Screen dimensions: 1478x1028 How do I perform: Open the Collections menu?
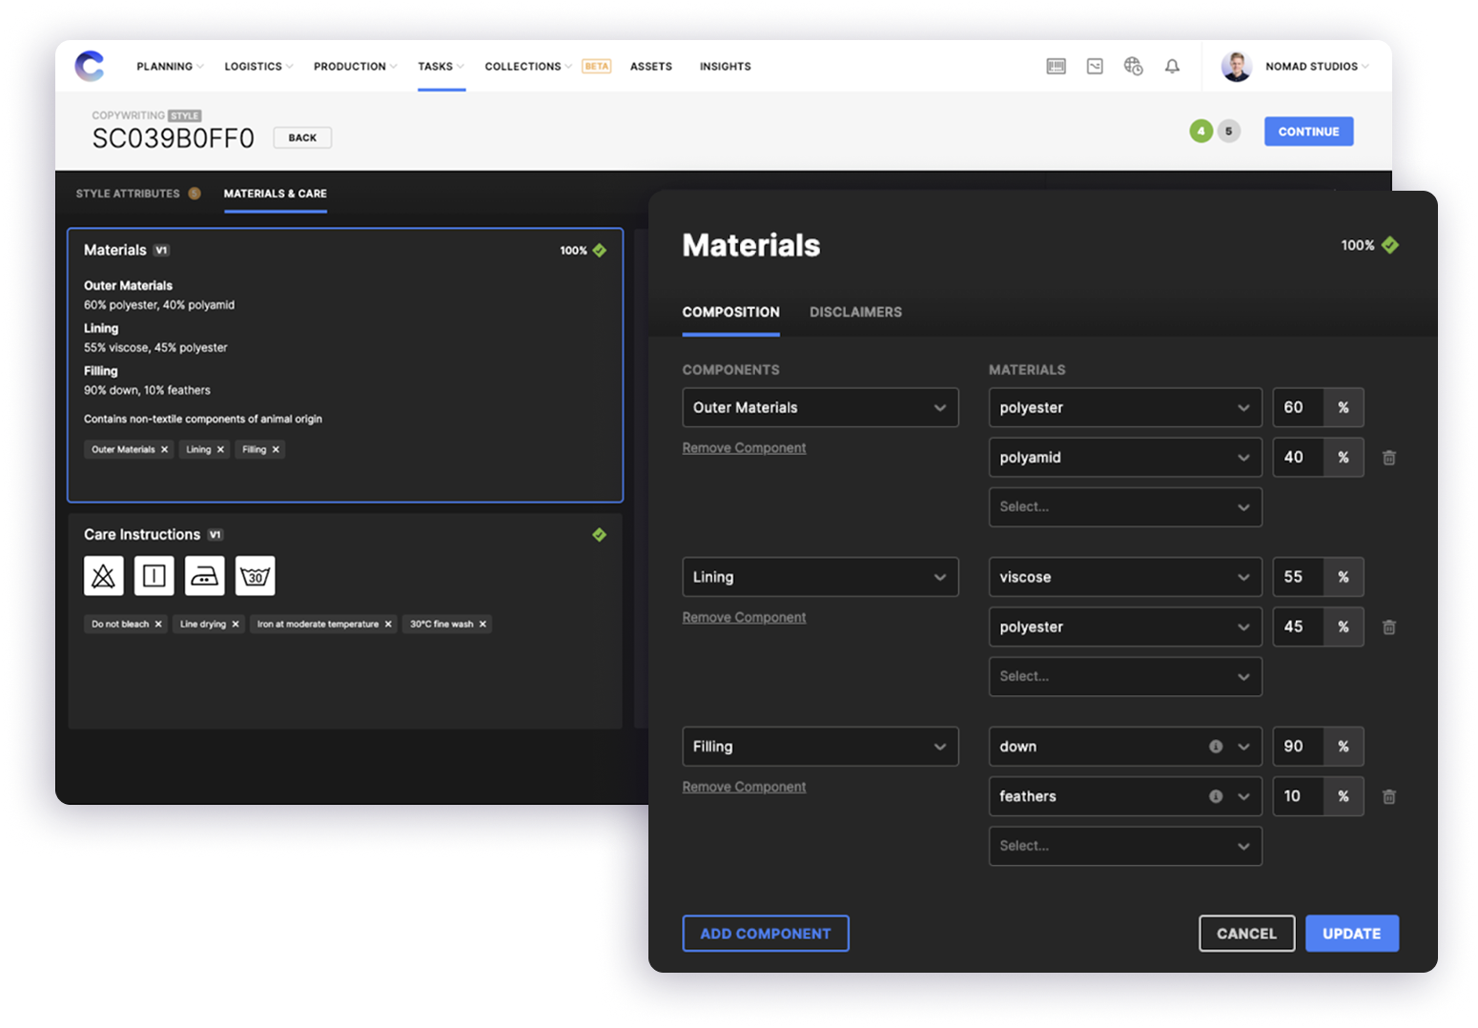[528, 66]
